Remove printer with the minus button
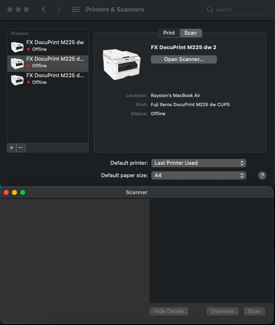This screenshot has width=275, height=325. pyautogui.click(x=21, y=148)
